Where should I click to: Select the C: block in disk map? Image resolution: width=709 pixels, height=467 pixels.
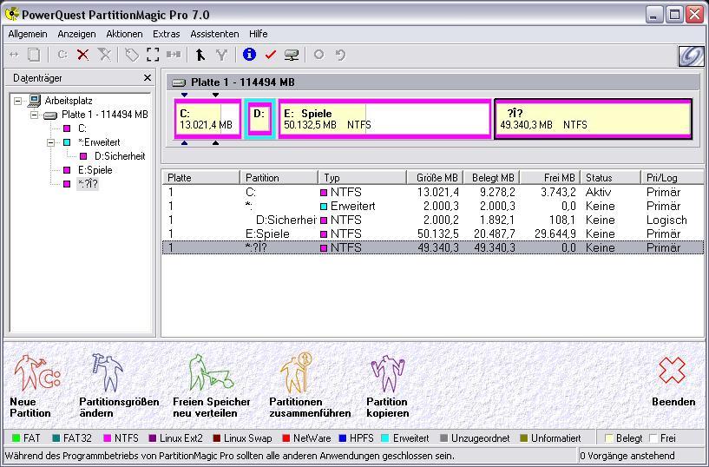coord(207,118)
